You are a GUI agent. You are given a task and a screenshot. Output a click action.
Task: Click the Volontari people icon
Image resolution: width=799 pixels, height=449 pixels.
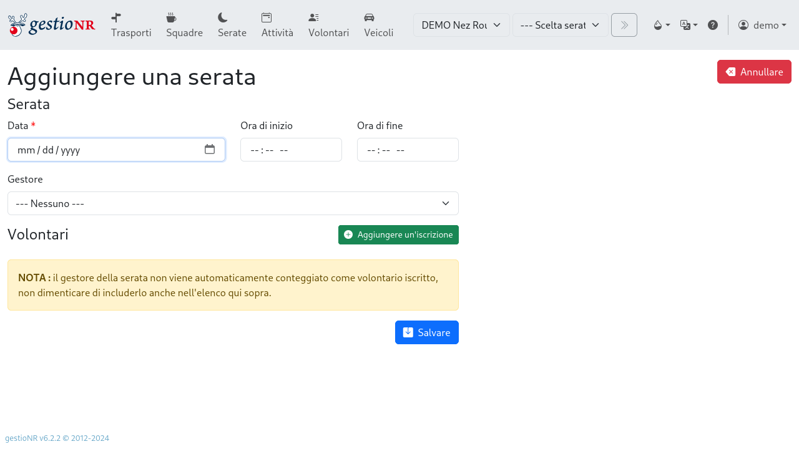(313, 17)
